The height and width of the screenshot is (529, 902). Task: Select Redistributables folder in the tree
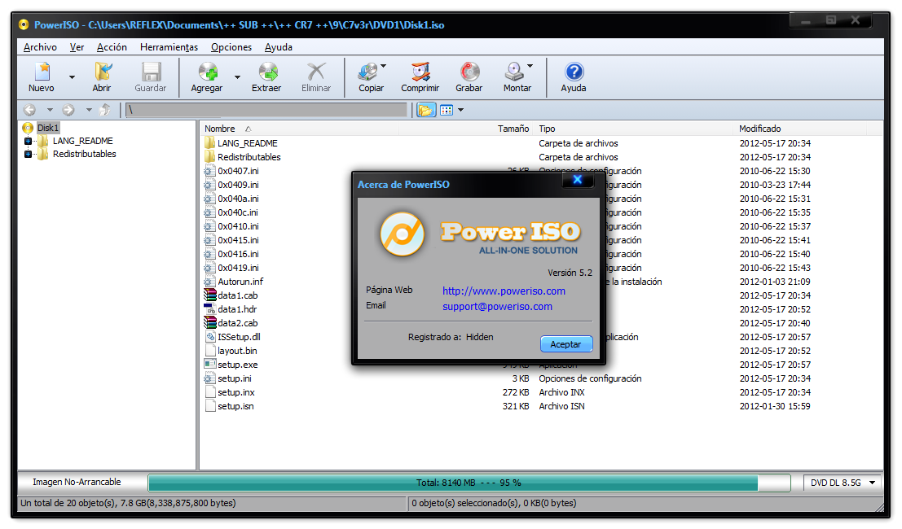[85, 154]
